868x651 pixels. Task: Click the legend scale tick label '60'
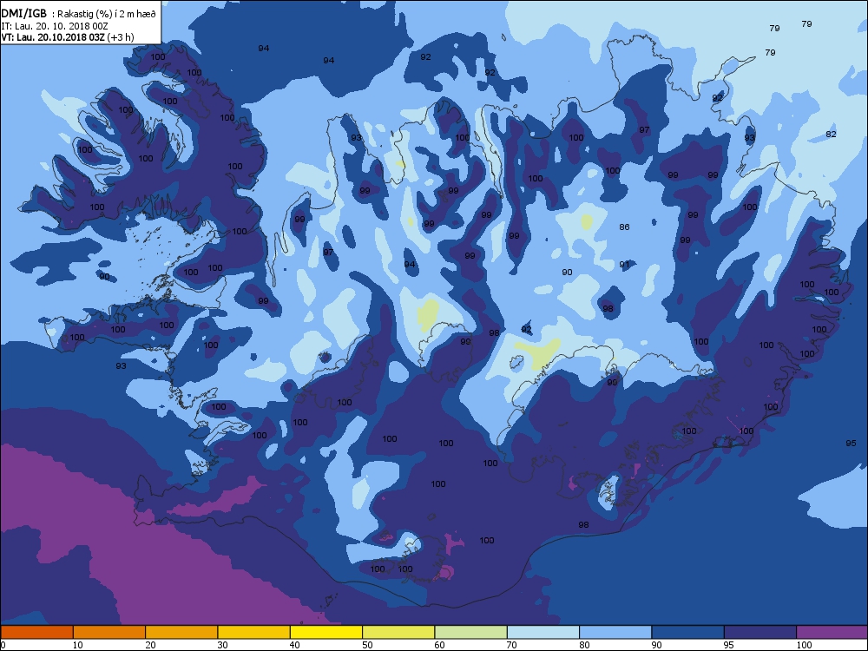(439, 645)
